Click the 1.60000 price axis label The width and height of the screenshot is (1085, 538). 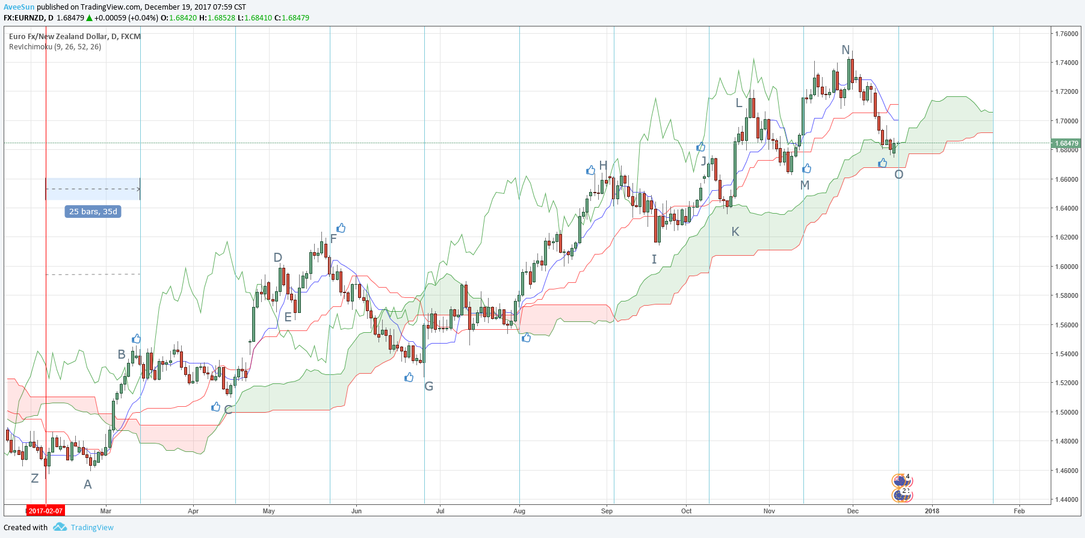coord(1066,267)
